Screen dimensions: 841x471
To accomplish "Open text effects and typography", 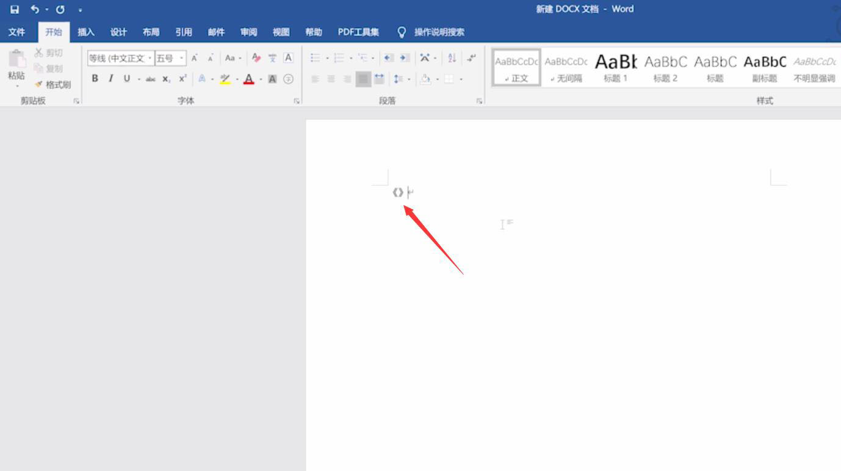I will [202, 79].
